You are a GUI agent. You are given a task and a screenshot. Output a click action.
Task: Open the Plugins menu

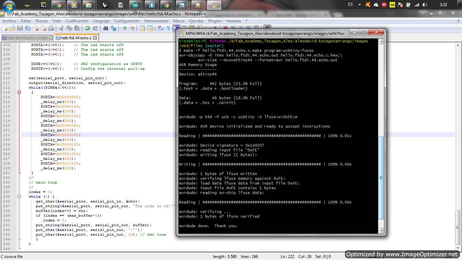215,21
